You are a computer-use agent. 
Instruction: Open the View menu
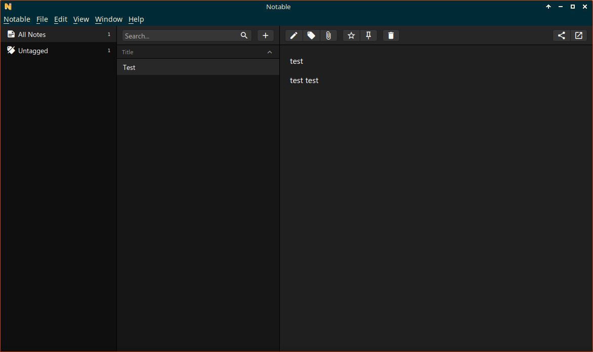click(x=81, y=19)
